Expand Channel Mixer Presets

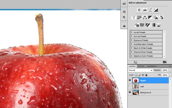(132, 52)
